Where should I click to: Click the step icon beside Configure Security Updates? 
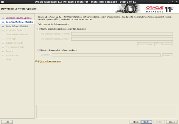pyautogui.click(x=3, y=18)
